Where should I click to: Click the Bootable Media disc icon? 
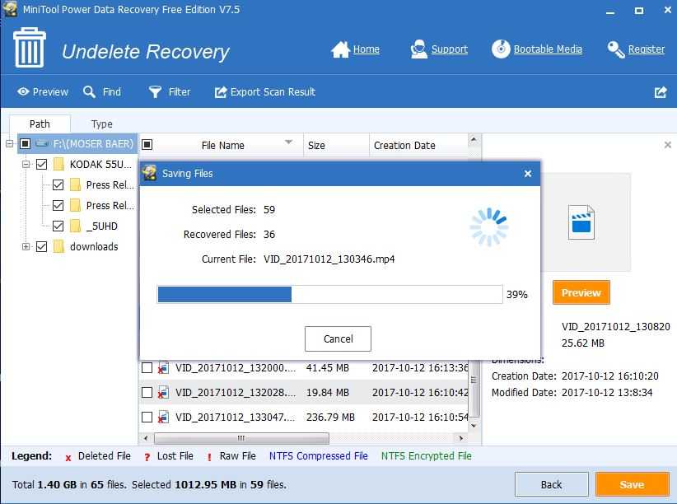coord(501,49)
